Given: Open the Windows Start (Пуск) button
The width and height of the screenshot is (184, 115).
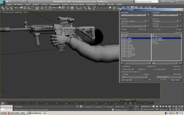Looking at the screenshot, I should click(3, 113).
